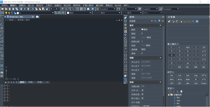Viewport: 210px width, 107px height.
Task: Select the Line draw tool
Action: point(2,17)
